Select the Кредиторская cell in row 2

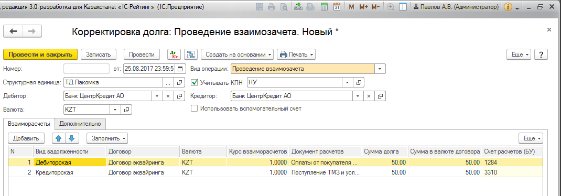click(70, 172)
